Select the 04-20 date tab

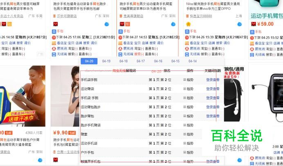(x=89, y=61)
